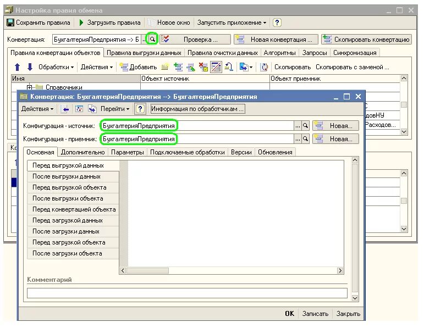Open the Запросы tab

[x=315, y=53]
